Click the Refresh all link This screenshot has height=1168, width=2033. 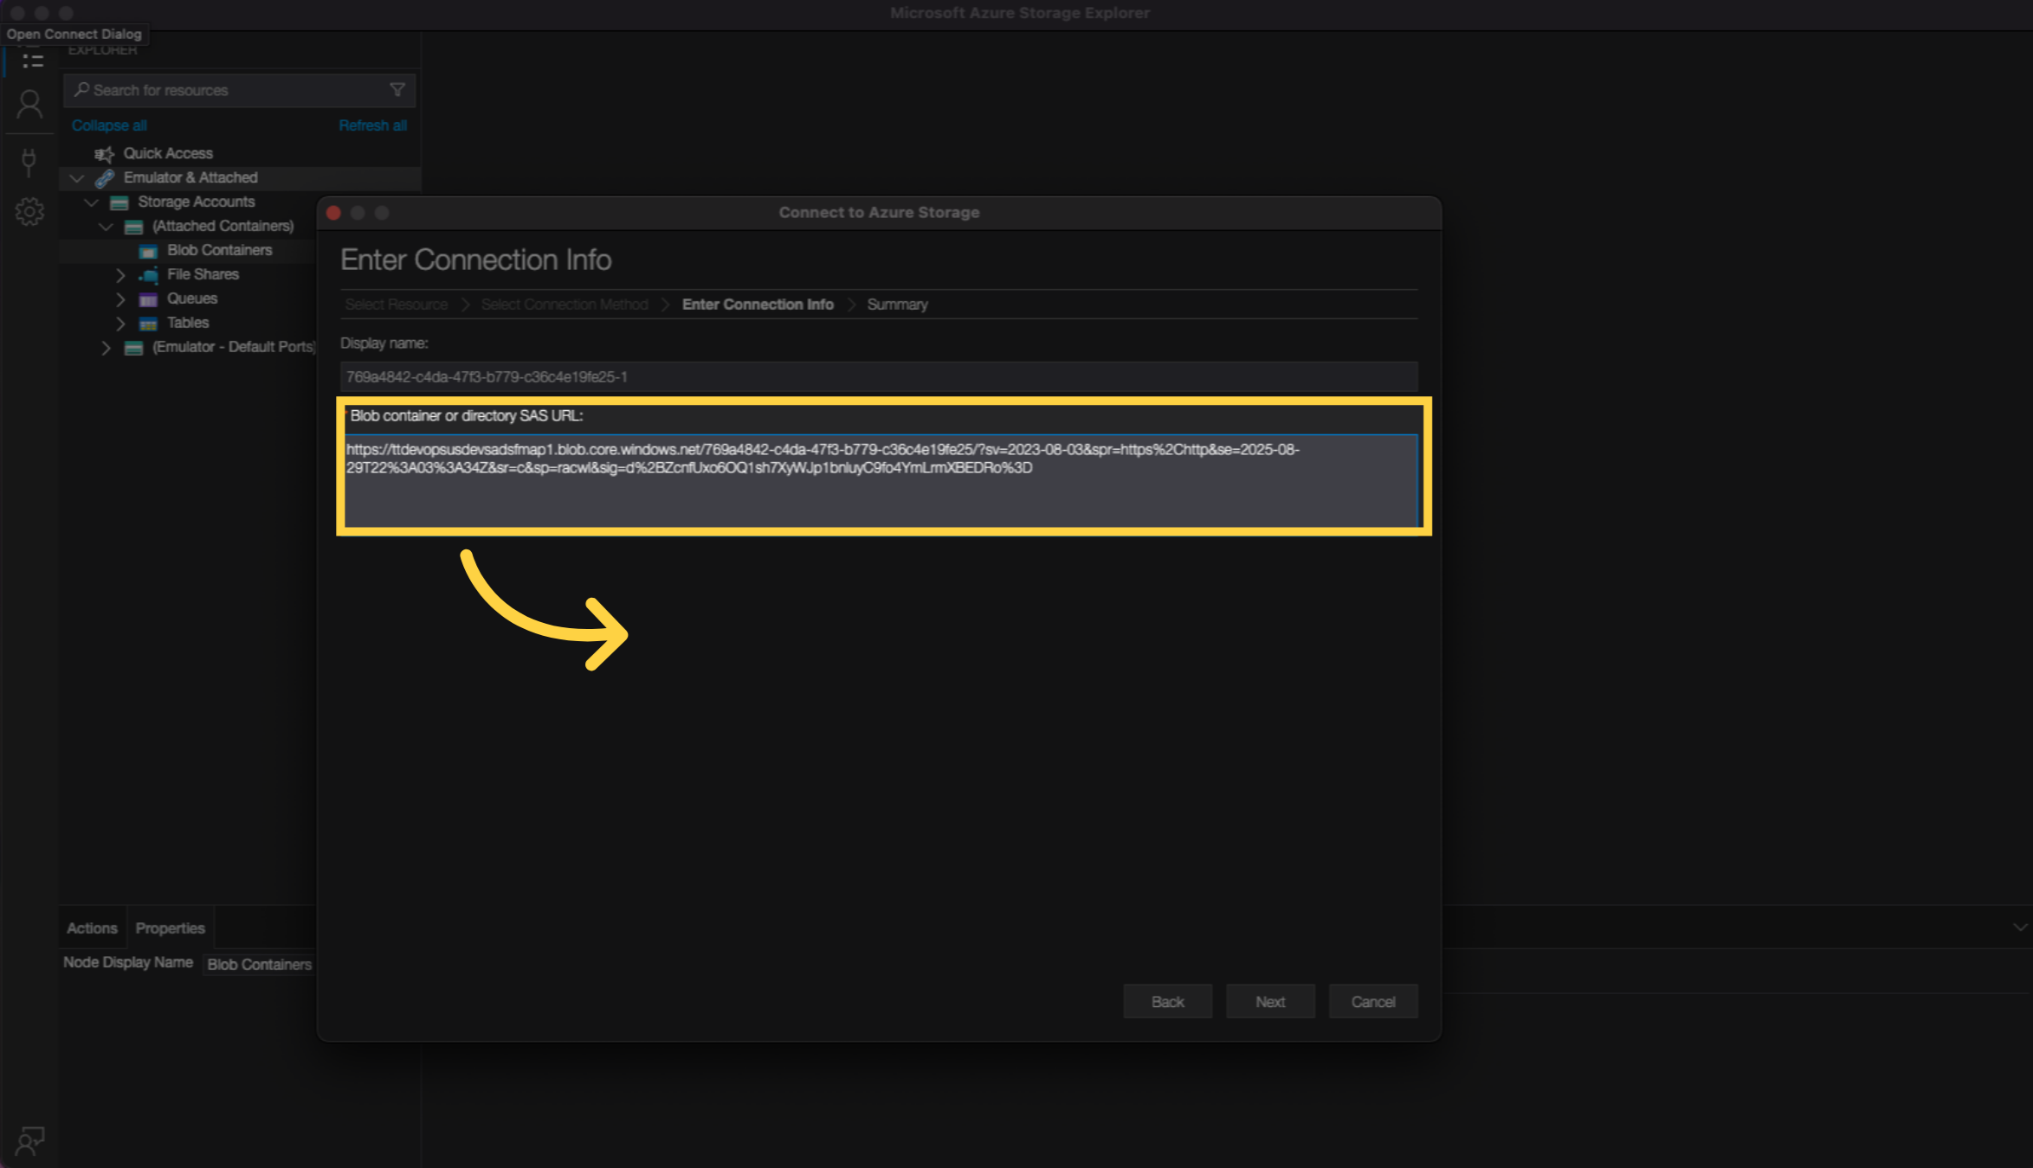click(x=372, y=125)
